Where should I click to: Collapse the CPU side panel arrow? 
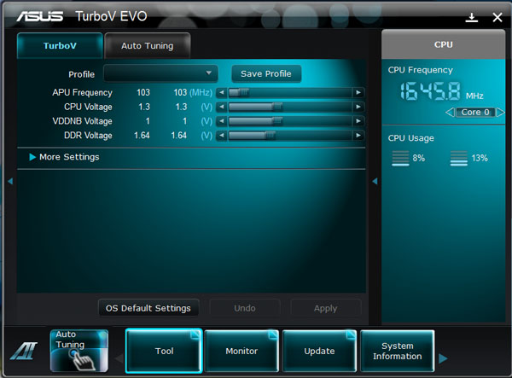375,181
